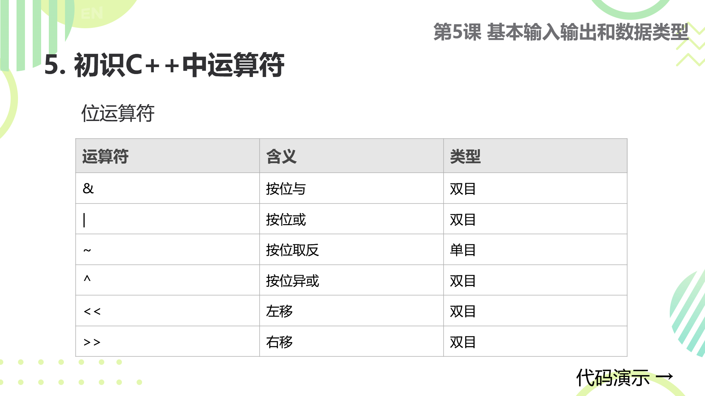Click the 左移 meaning cell
This screenshot has height=396, width=705.
coord(351,311)
